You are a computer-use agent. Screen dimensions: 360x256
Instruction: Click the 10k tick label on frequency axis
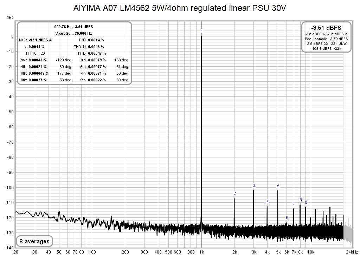point(311,252)
